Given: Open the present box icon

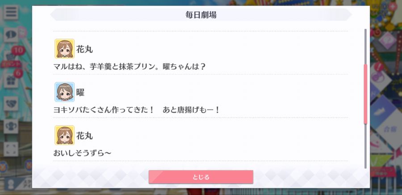Looking at the screenshot, I should point(11,81).
